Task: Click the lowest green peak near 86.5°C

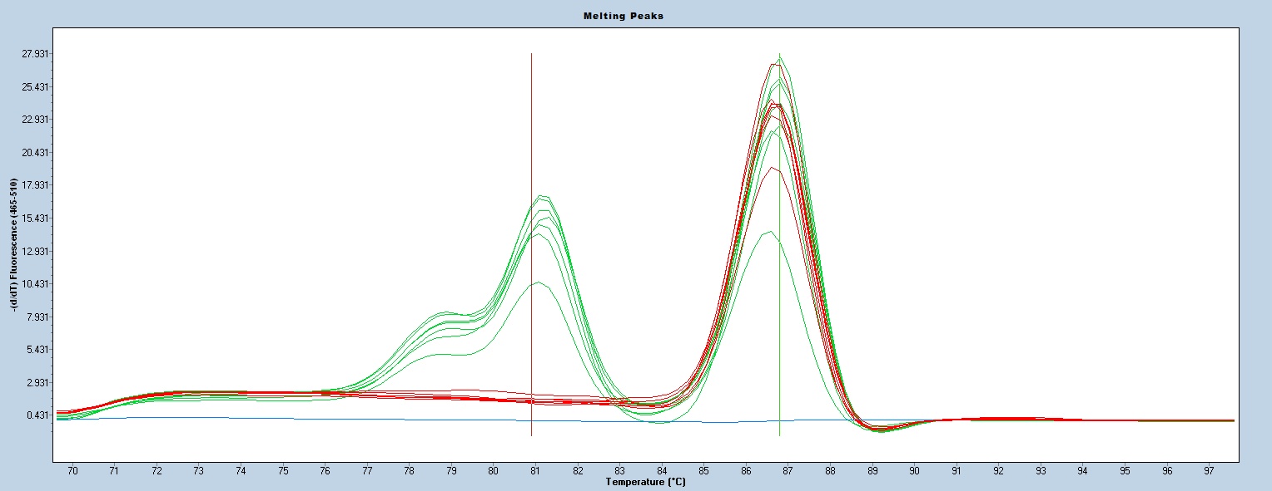Action: [770, 232]
